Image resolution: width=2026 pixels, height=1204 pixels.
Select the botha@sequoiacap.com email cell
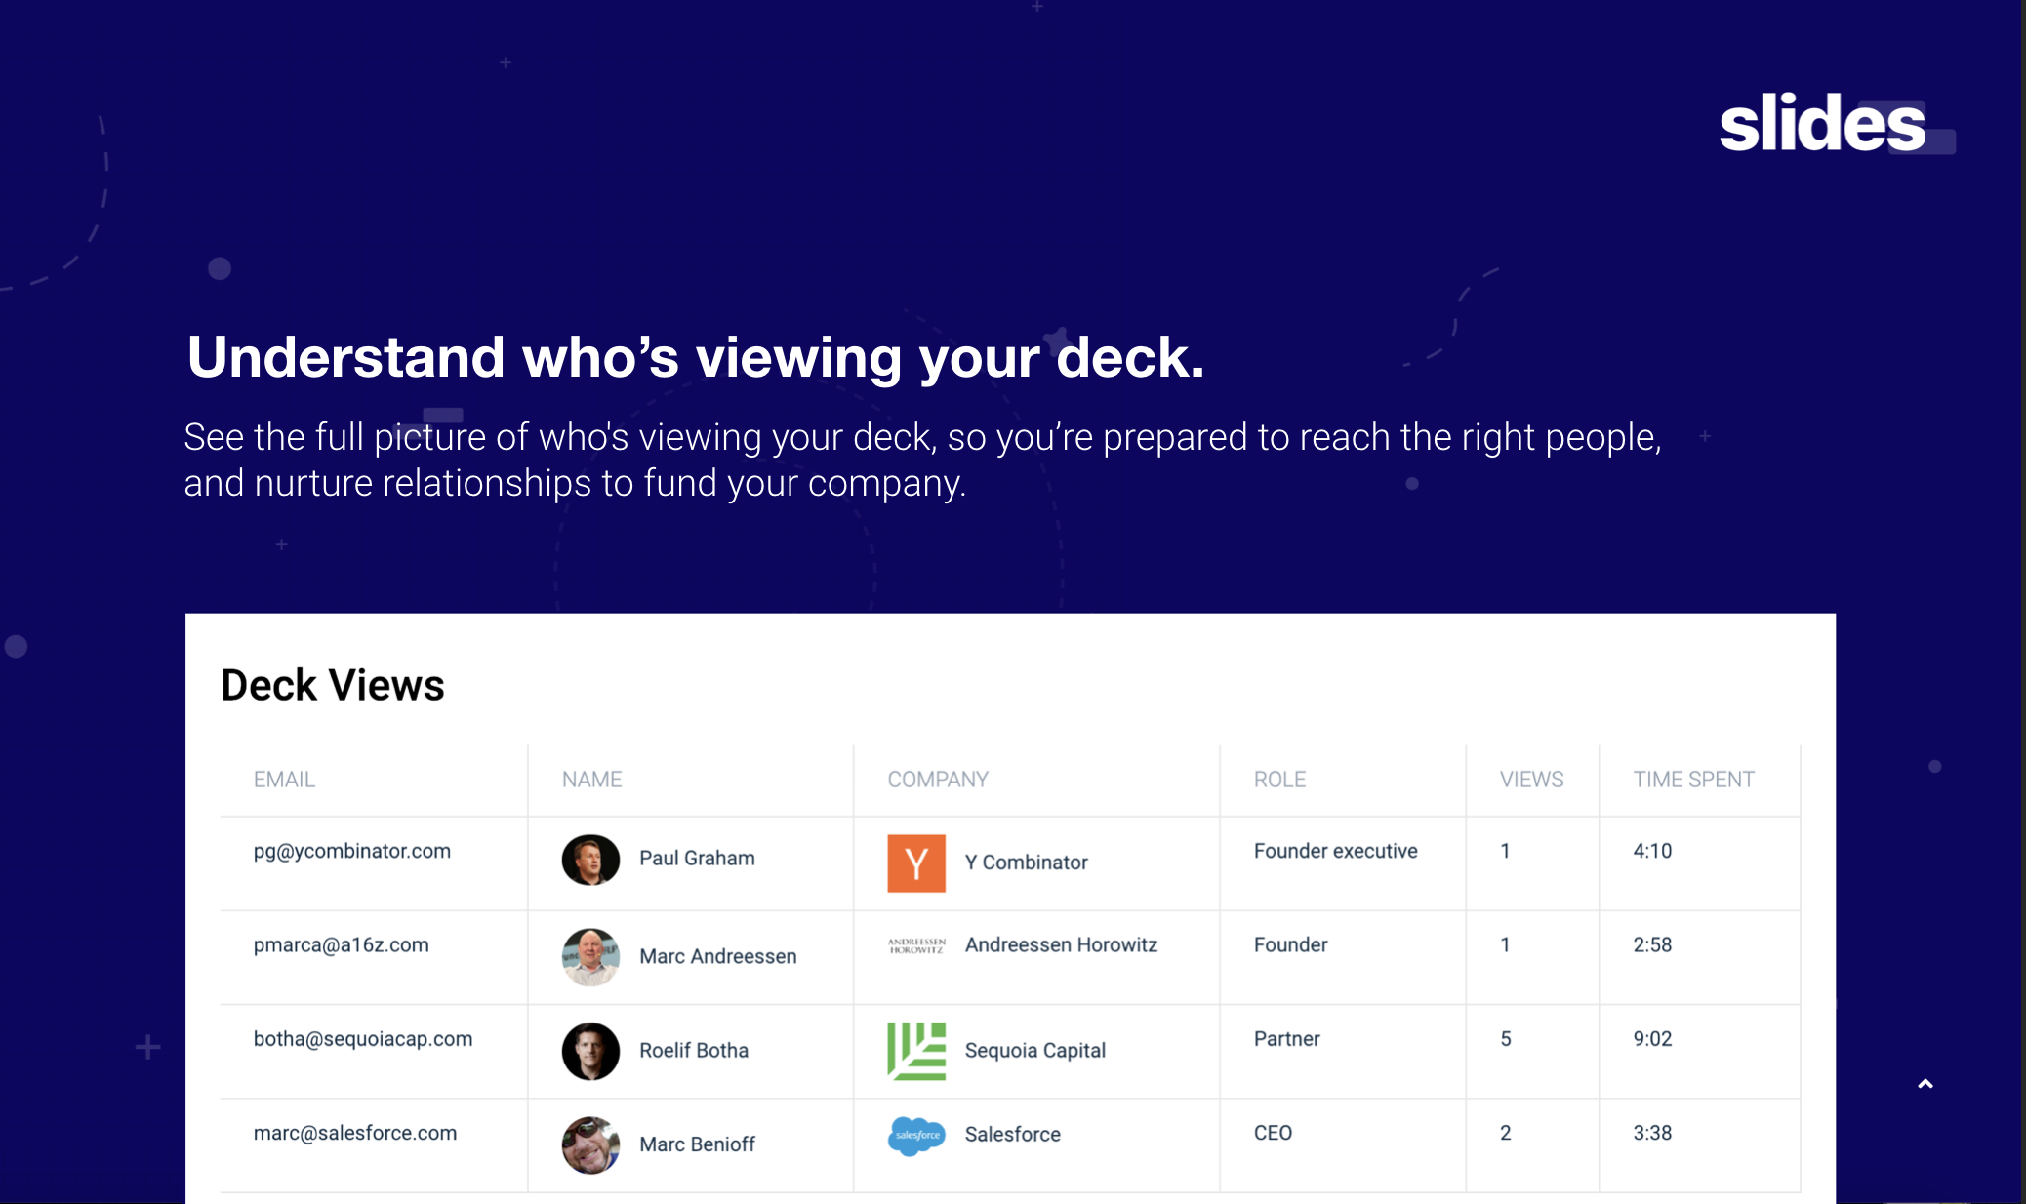point(362,1039)
